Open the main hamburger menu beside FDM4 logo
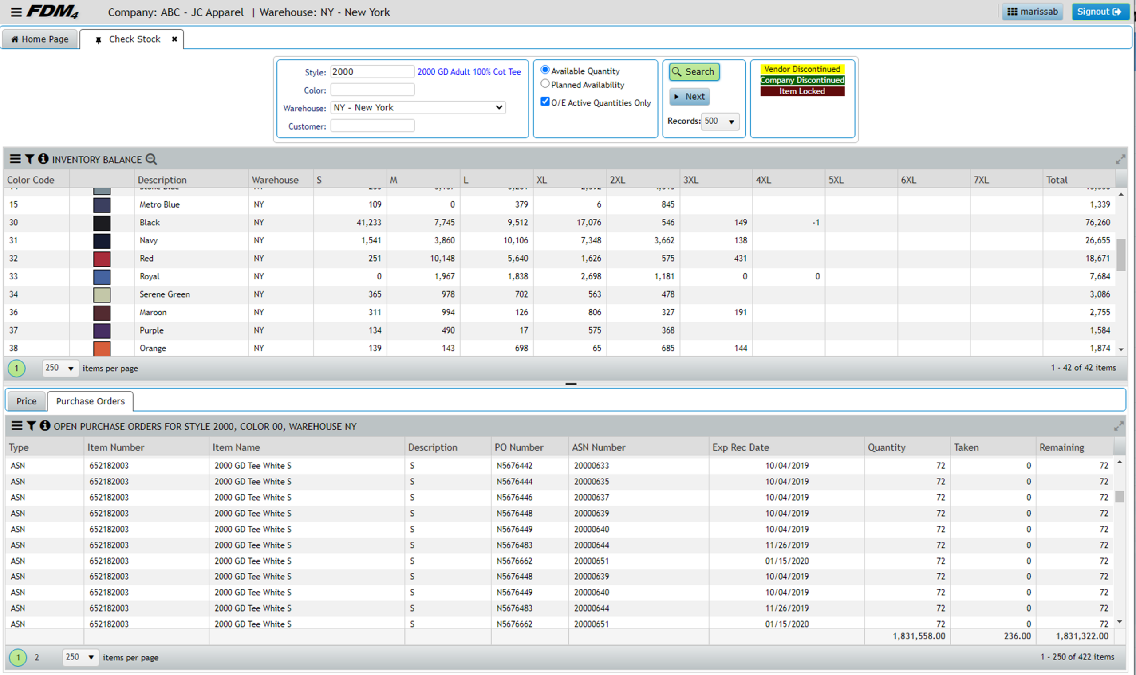1136x675 pixels. click(16, 12)
